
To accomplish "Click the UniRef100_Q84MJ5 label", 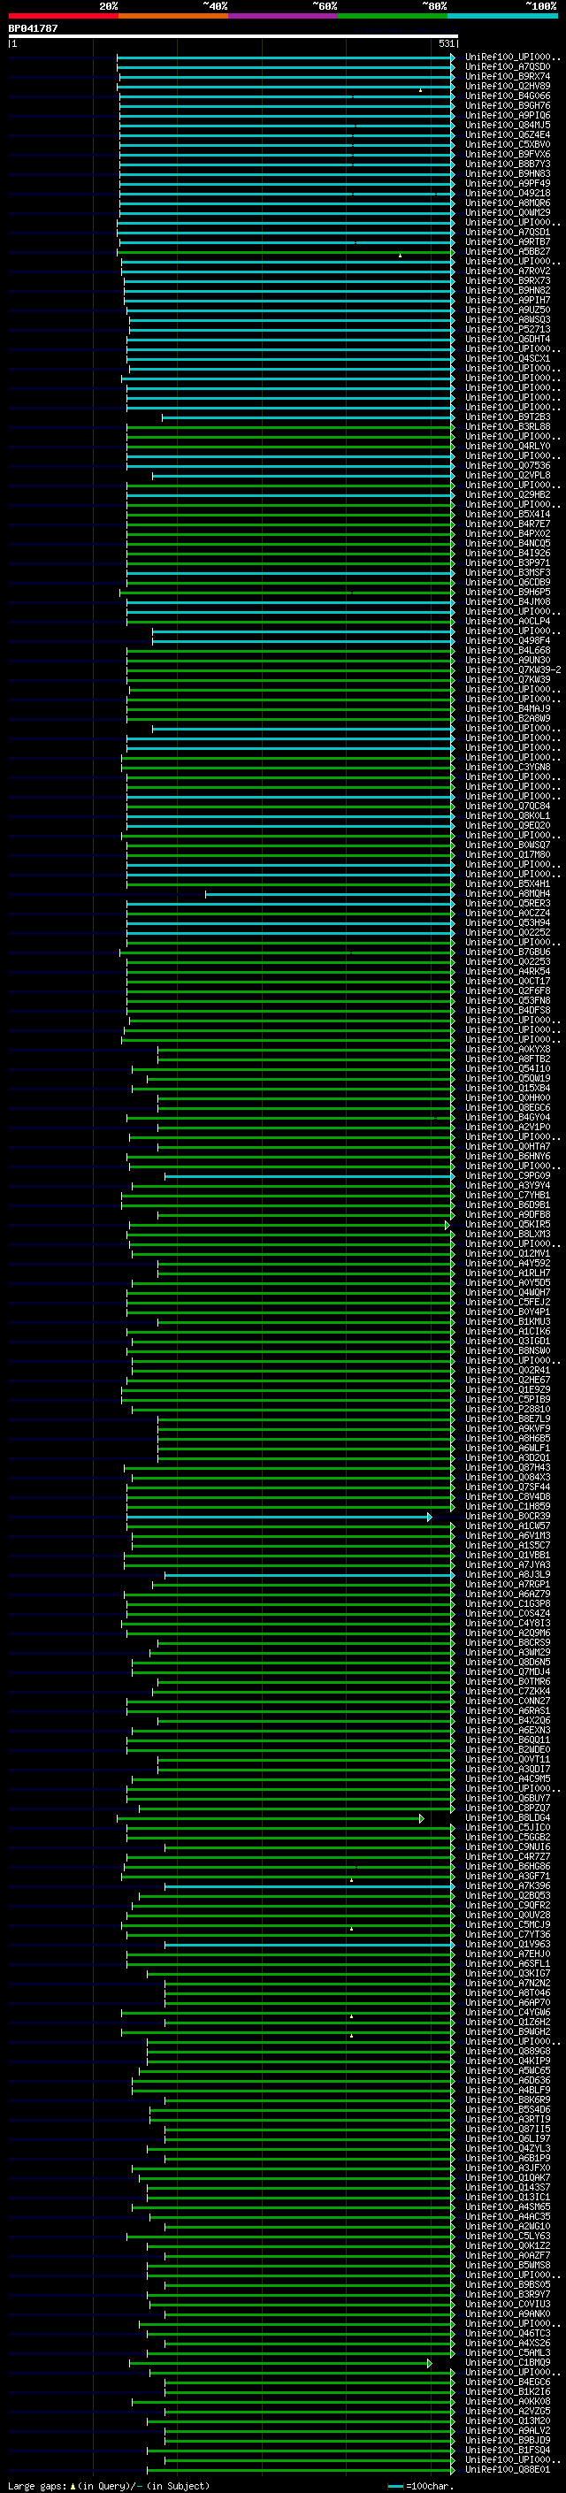I will (508, 126).
